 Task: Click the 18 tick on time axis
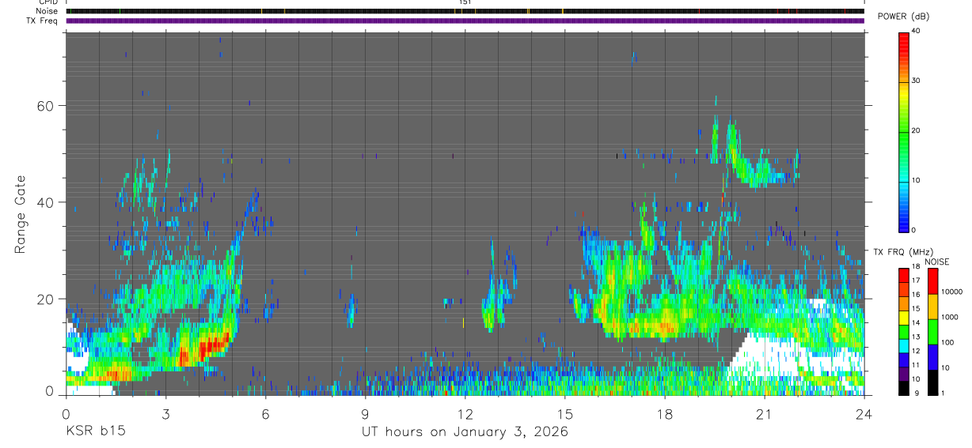pos(665,413)
